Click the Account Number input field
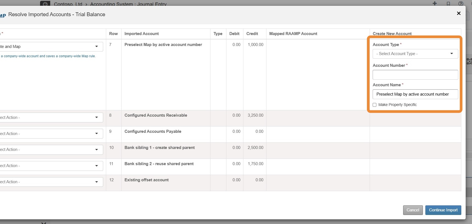472x224 pixels. coord(415,75)
